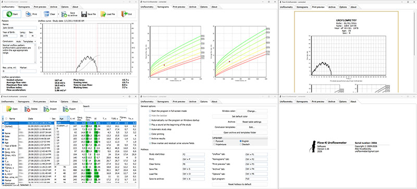This screenshot has width=417, height=189.
Task: Click the 'Quit program' hotkey field F10
Action: (256, 179)
